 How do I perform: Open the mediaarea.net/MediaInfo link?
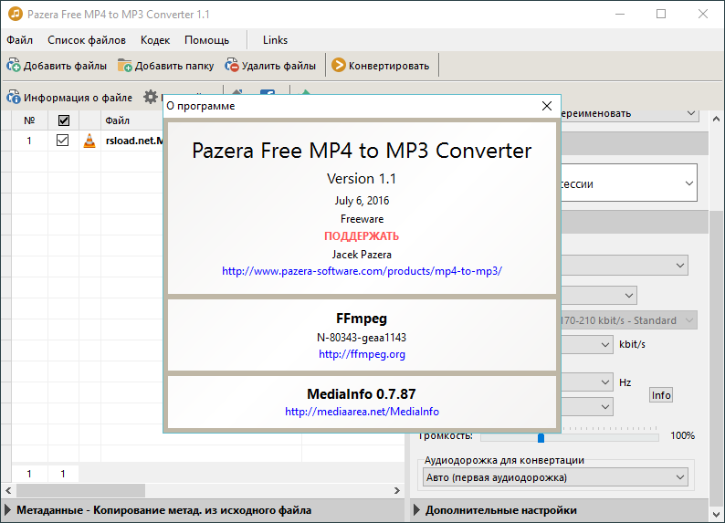pyautogui.click(x=362, y=412)
